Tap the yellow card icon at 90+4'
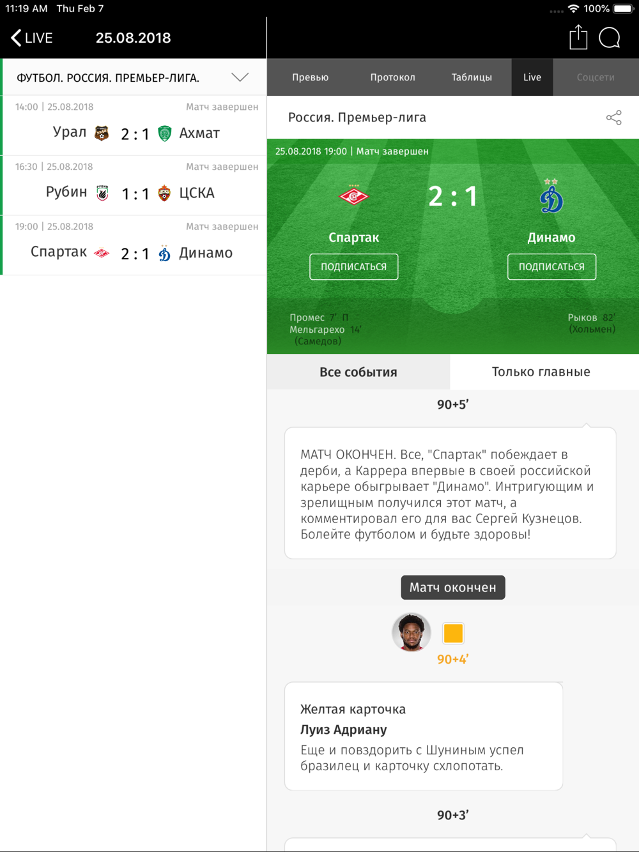This screenshot has width=639, height=852. pyautogui.click(x=453, y=633)
